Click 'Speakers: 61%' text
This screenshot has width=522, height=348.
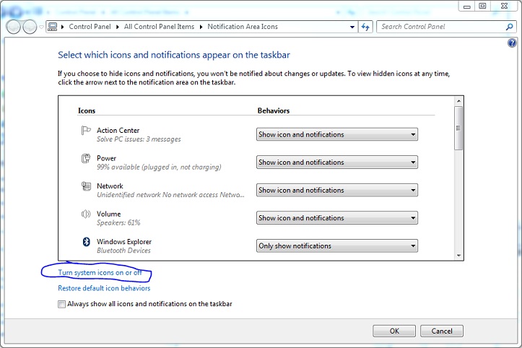click(118, 223)
